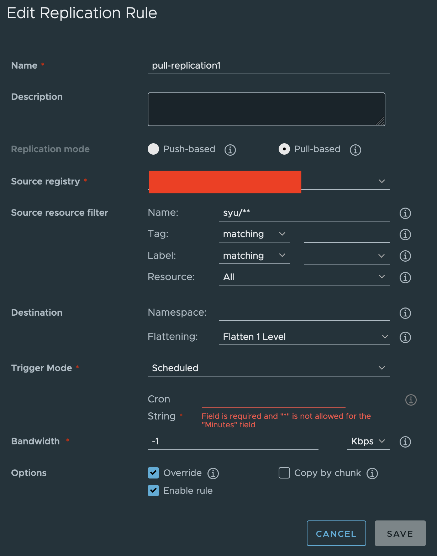Open the info tooltip for Pull-based mode
This screenshot has width=437, height=556.
click(x=355, y=149)
